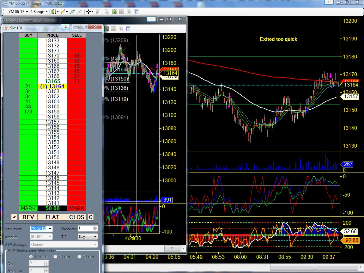Click the Exited too quick chart annotation

tap(278, 39)
